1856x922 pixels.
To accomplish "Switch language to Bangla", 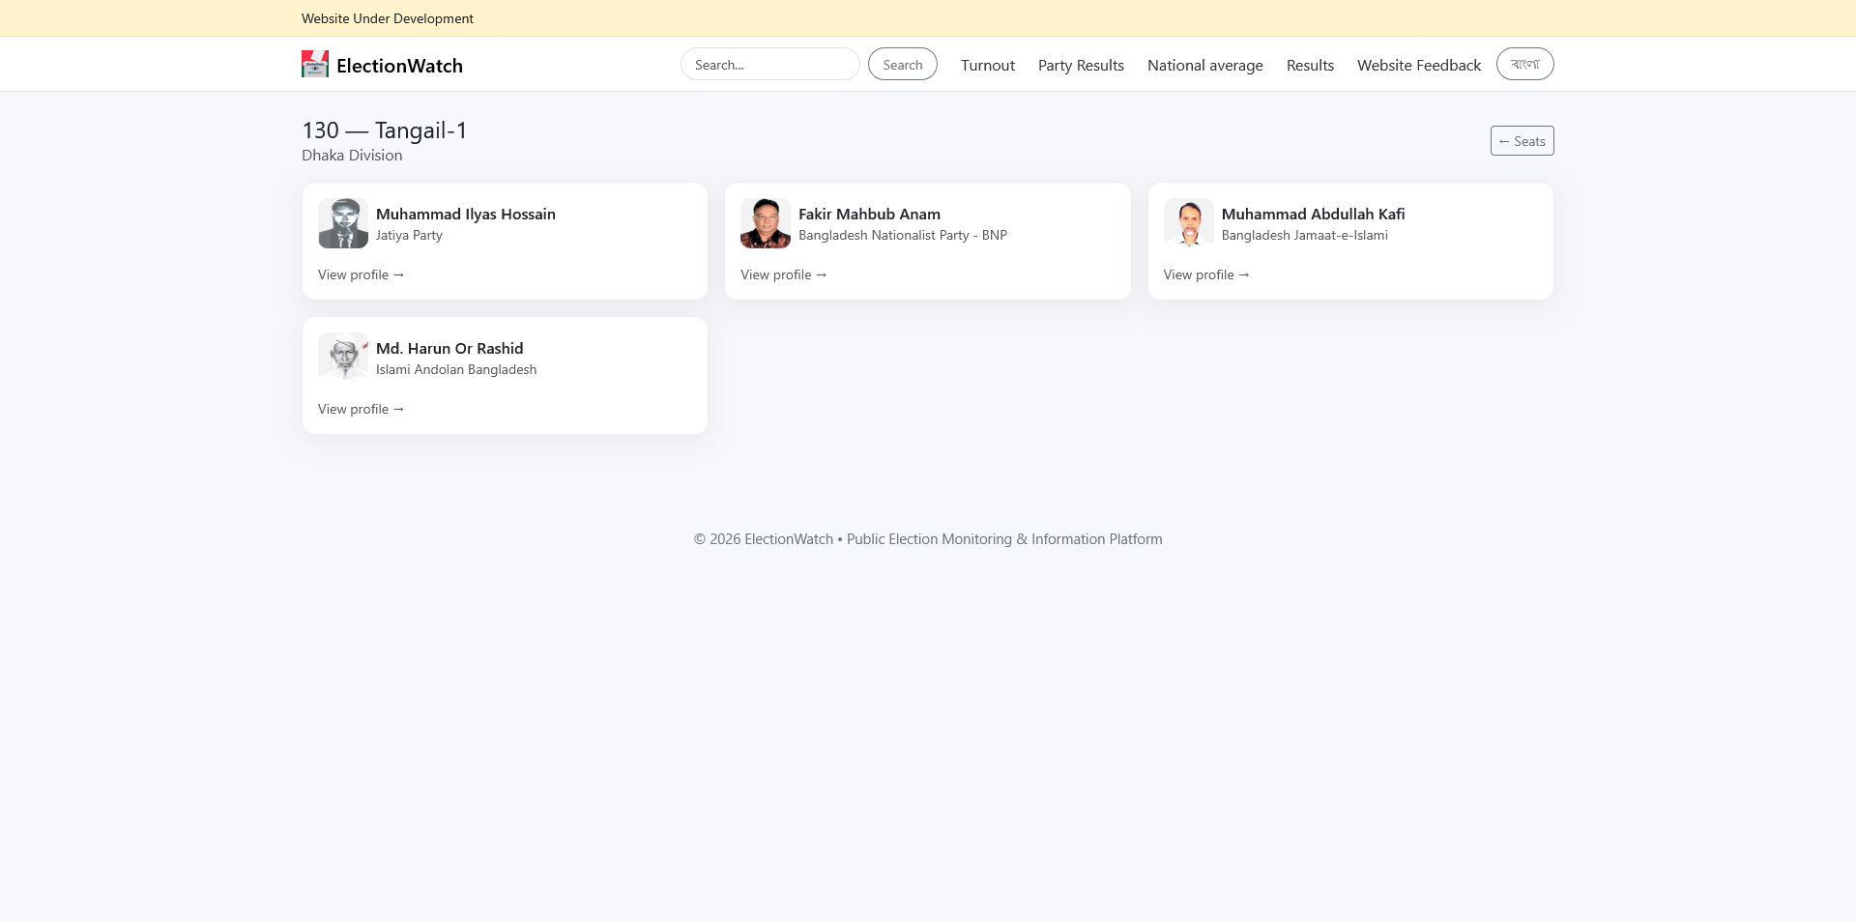I will (x=1524, y=64).
